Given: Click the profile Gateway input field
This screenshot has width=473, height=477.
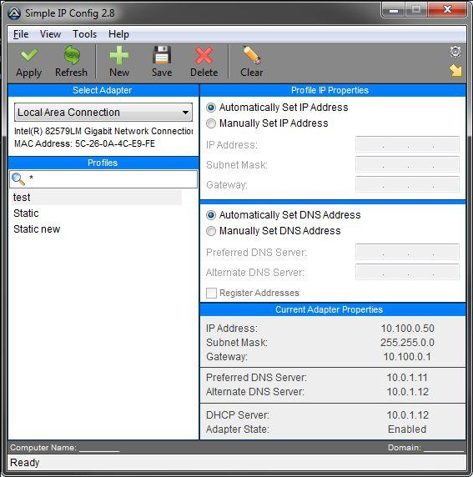Looking at the screenshot, I should pos(407,184).
